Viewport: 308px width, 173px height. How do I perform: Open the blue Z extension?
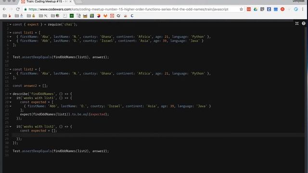tap(269, 9)
